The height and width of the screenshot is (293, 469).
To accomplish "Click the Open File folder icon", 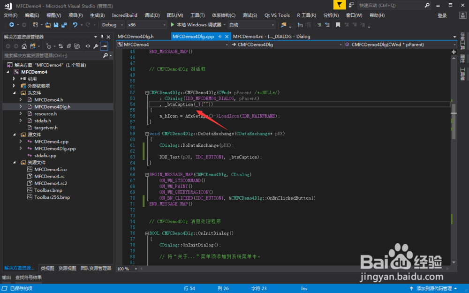I will [48, 25].
